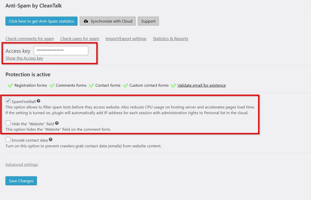
Task: Open help icon next to Encode contact data
Action: pyautogui.click(x=51, y=139)
